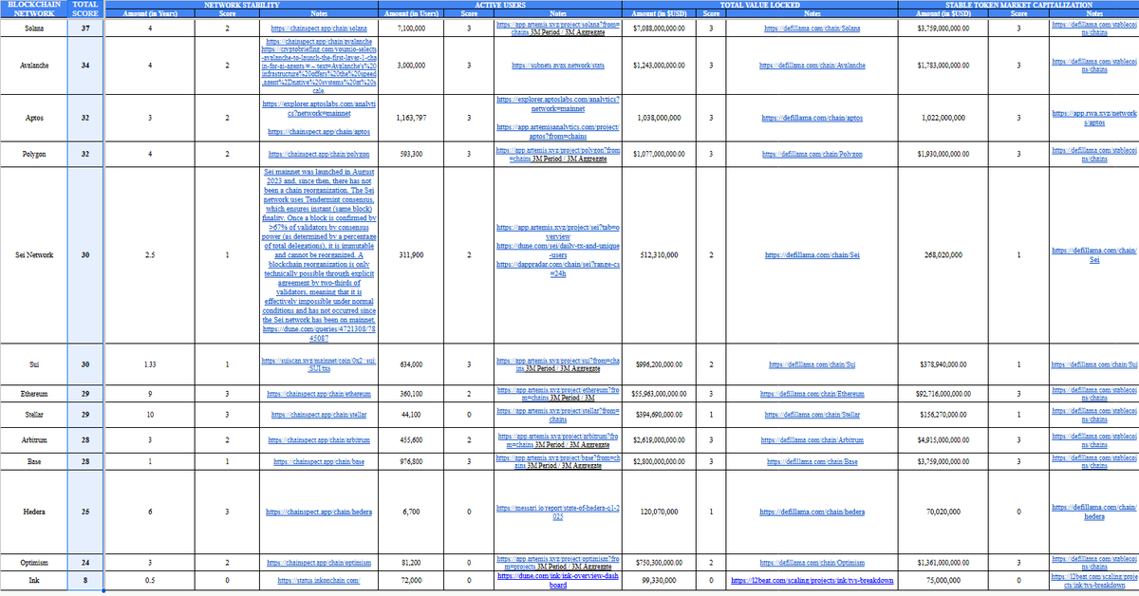
Task: Open the dune.com ink-overview-dashboard link
Action: [x=558, y=581]
